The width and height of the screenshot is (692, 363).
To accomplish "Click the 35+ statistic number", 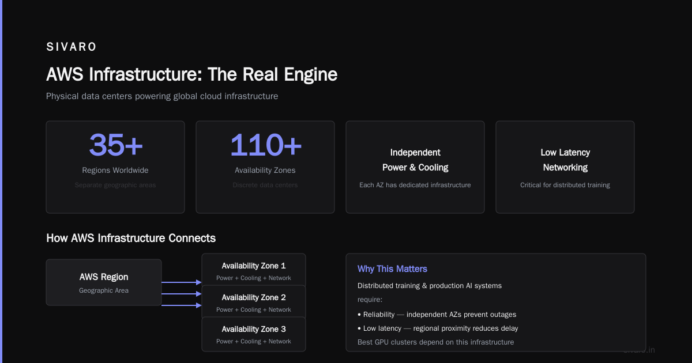I will pyautogui.click(x=115, y=145).
